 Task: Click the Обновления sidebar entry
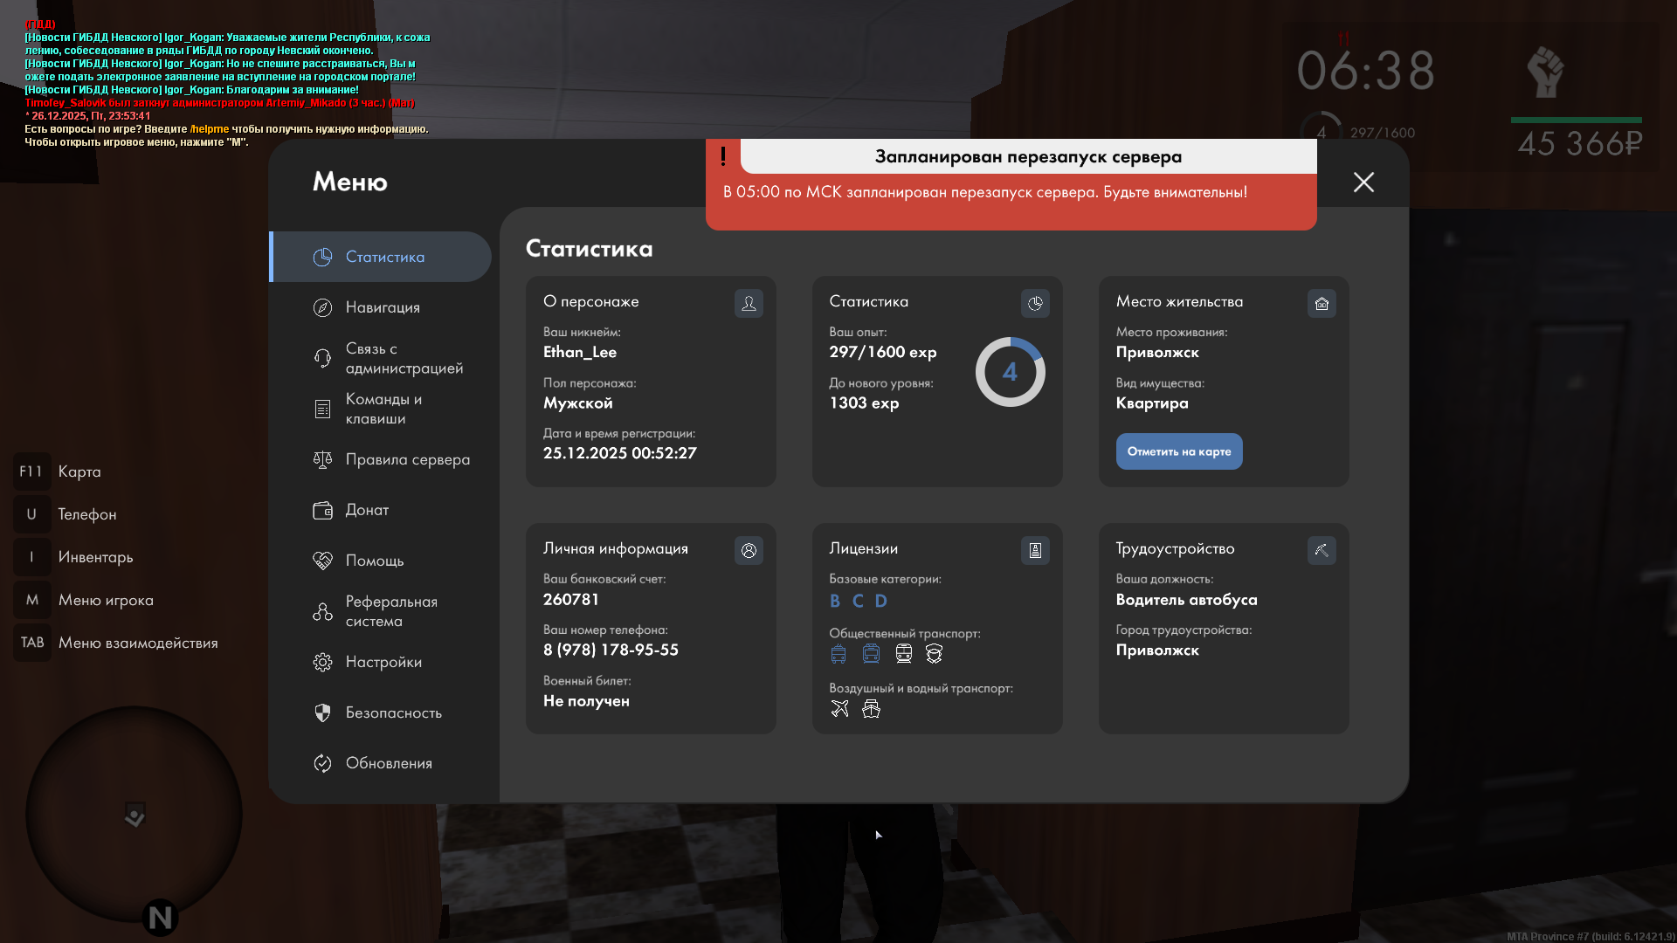(389, 763)
